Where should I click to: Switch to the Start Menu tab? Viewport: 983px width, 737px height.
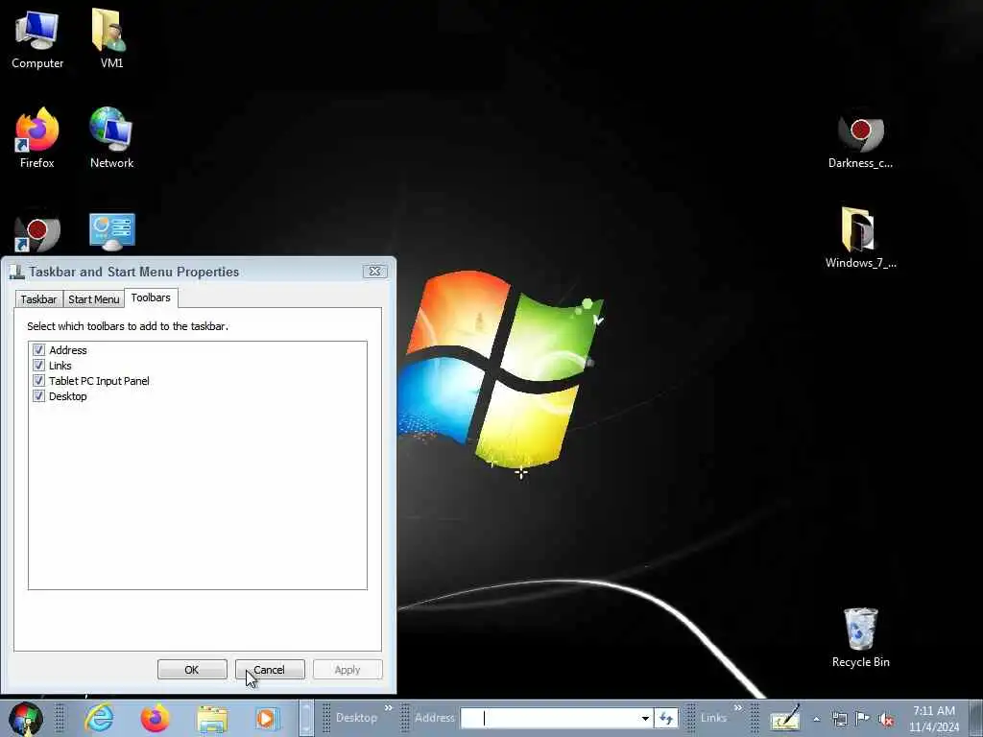(x=93, y=299)
